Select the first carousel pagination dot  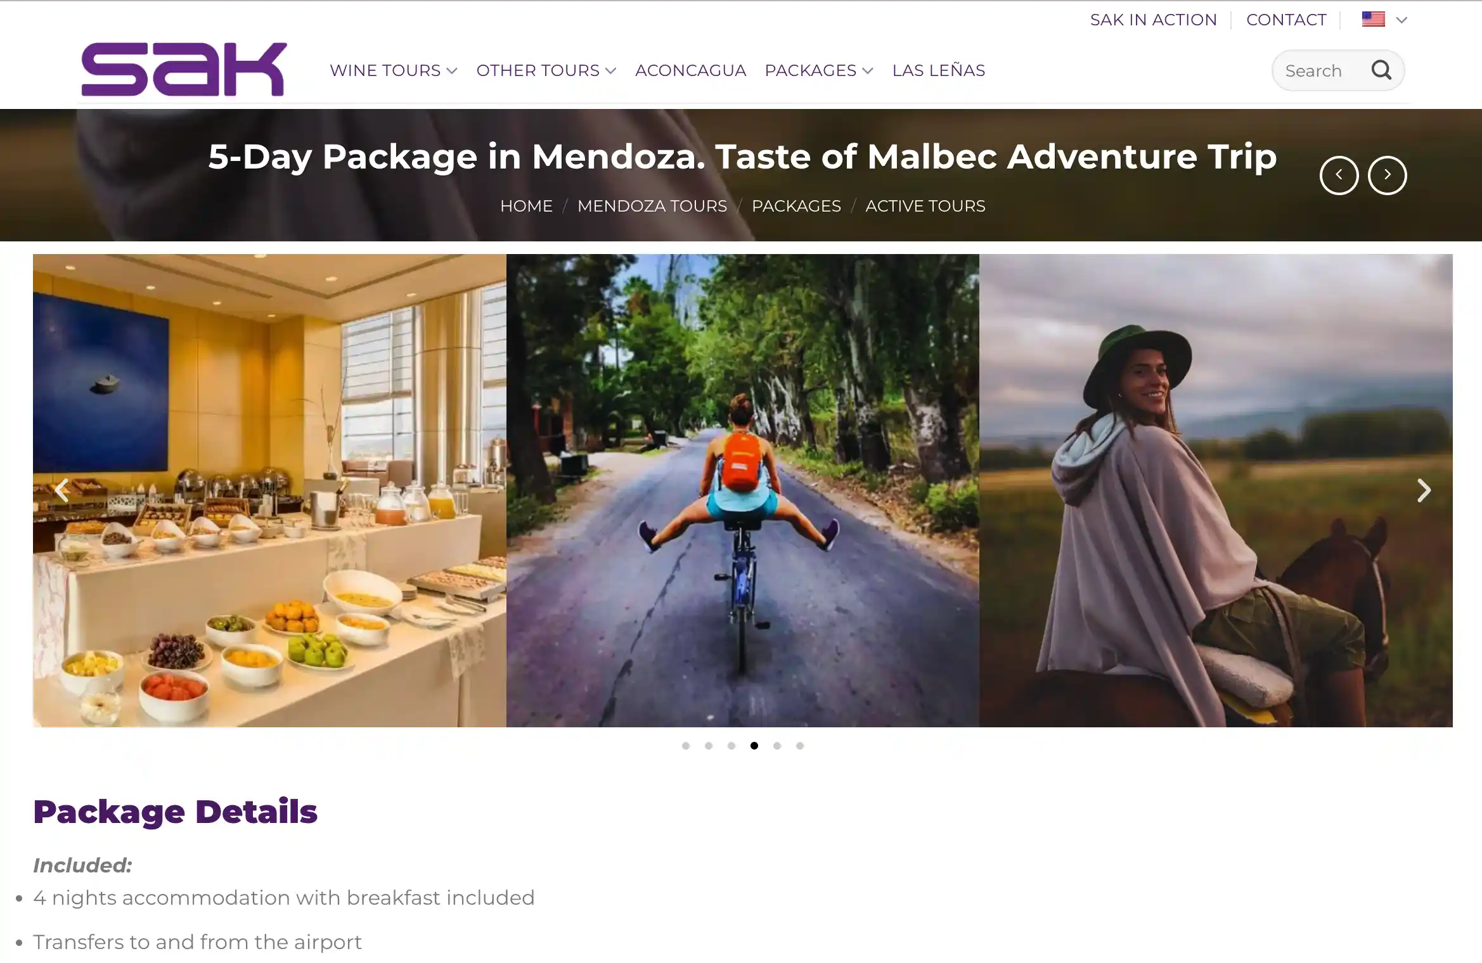click(x=685, y=746)
